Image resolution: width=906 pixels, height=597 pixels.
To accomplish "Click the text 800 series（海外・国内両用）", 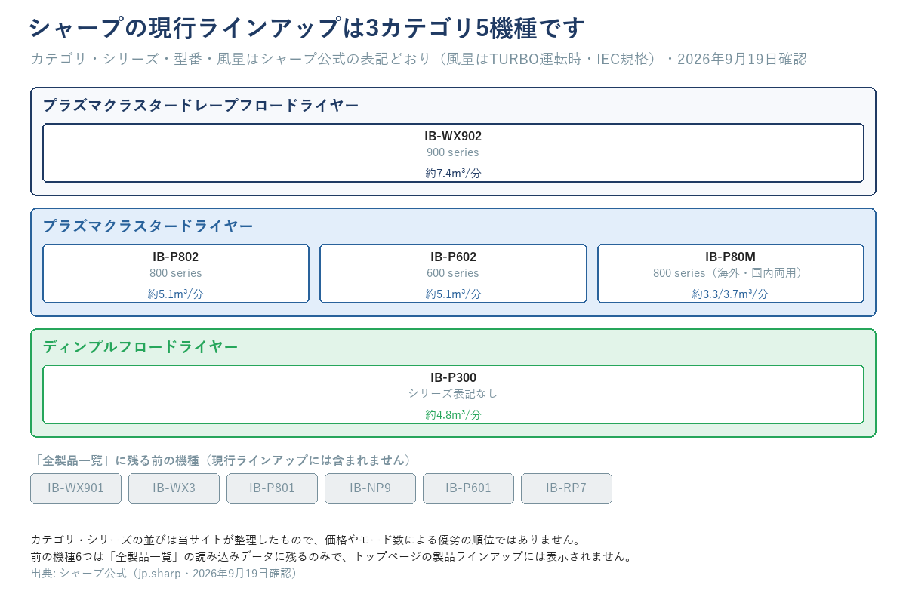I will tap(731, 273).
